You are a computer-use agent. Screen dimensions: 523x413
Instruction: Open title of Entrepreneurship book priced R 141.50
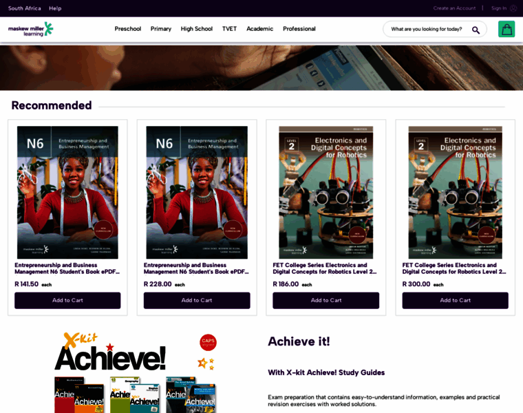click(x=67, y=268)
